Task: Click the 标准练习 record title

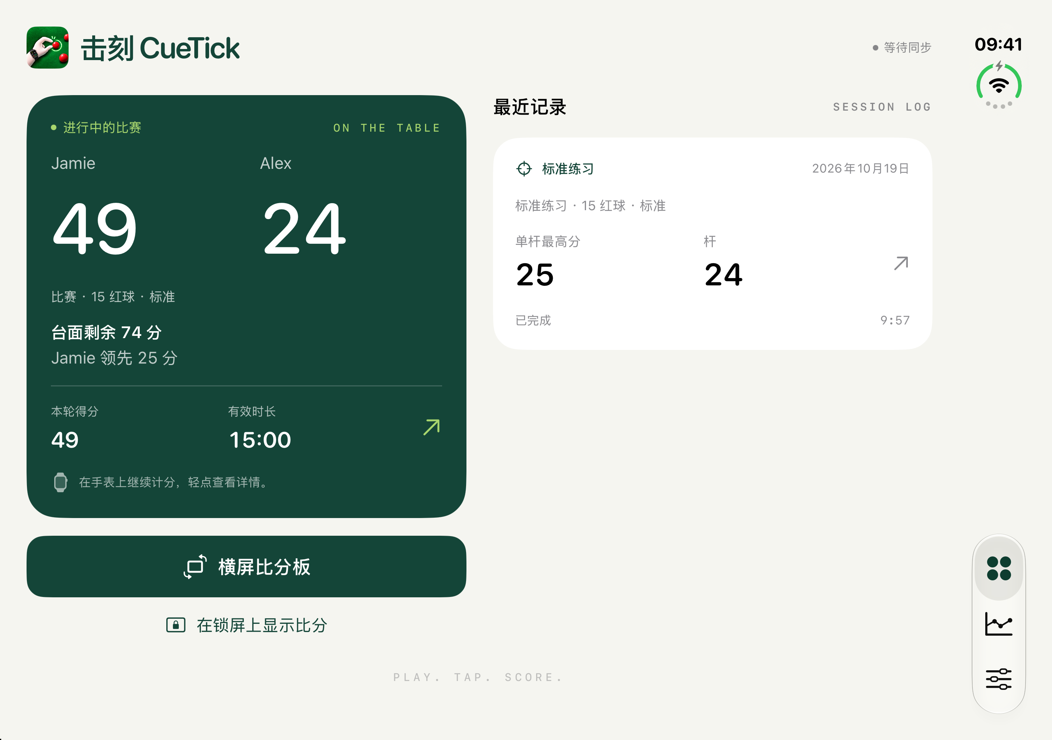Action: 568,169
